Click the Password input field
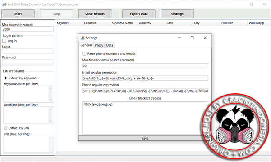The width and height of the screenshot is (271, 162). [x=28, y=62]
